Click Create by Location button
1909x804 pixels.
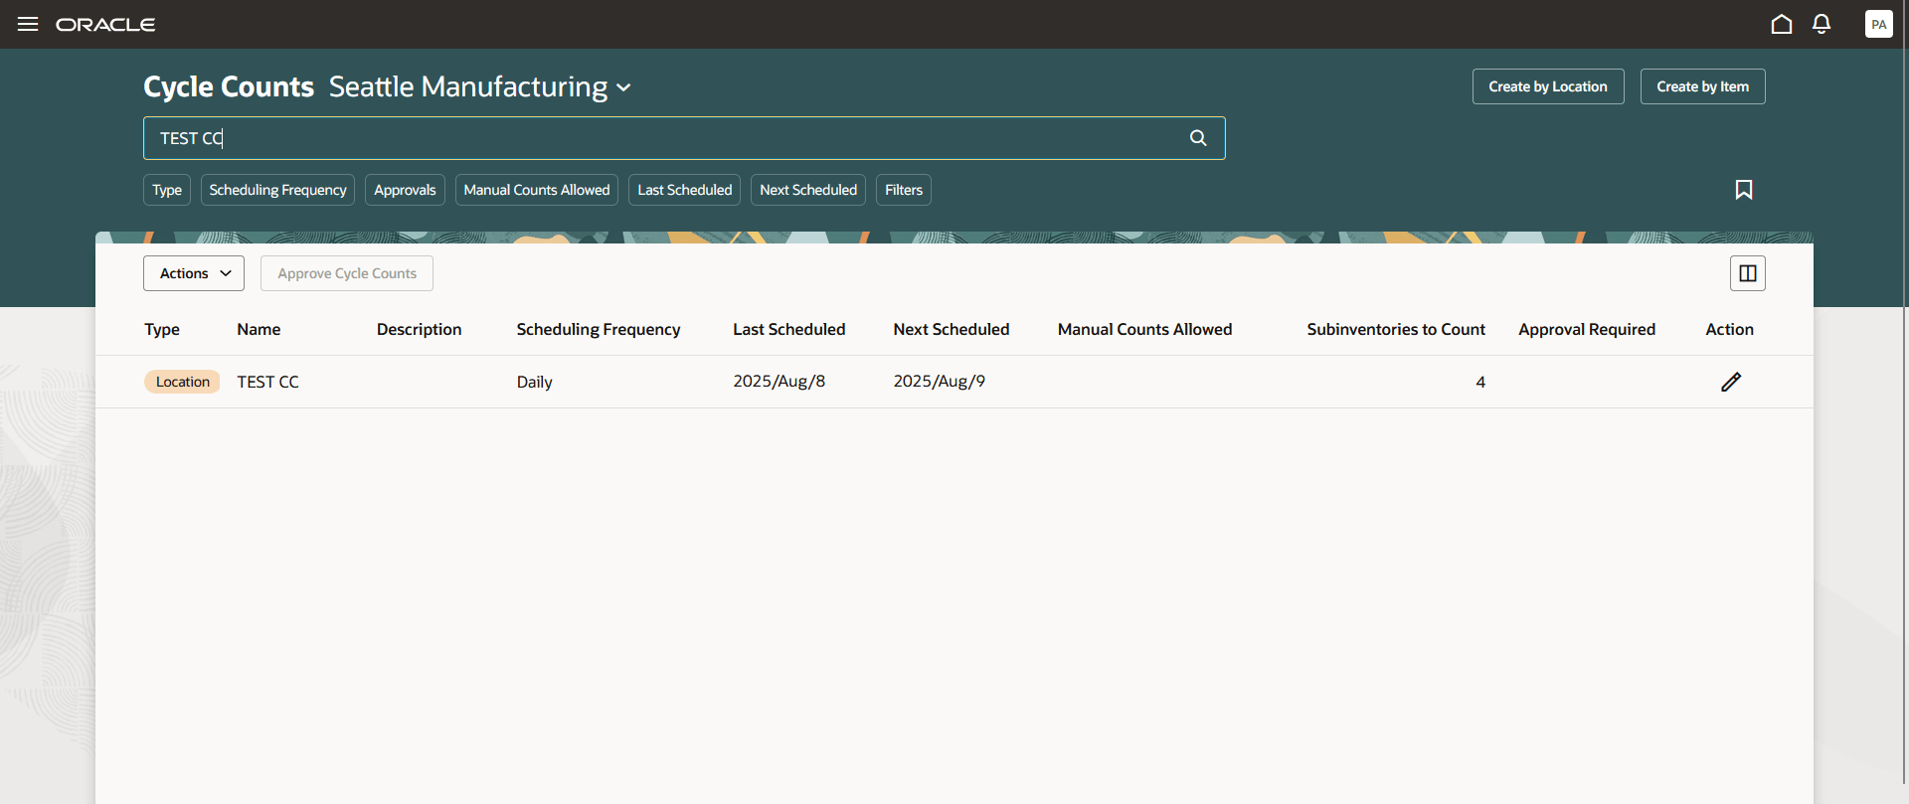[1548, 86]
